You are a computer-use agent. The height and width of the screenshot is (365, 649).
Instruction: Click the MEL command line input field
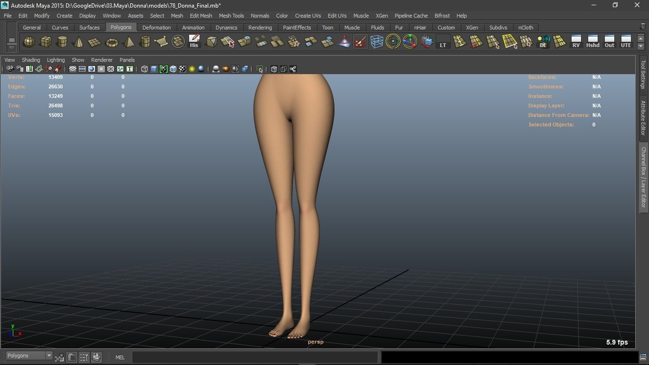pyautogui.click(x=255, y=357)
